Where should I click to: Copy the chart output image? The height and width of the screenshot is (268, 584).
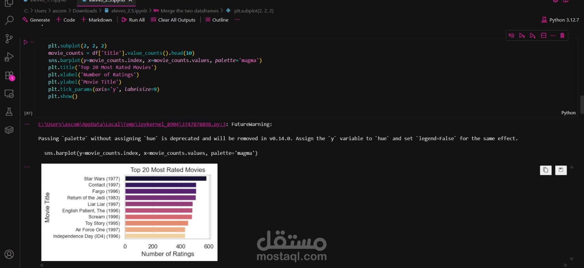[546, 170]
